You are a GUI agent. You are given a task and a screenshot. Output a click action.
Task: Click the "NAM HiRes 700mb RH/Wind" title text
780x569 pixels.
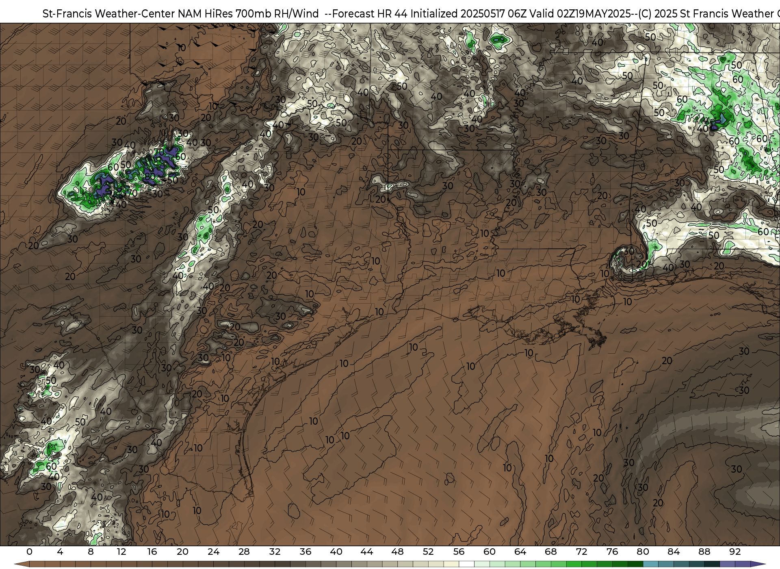[249, 14]
